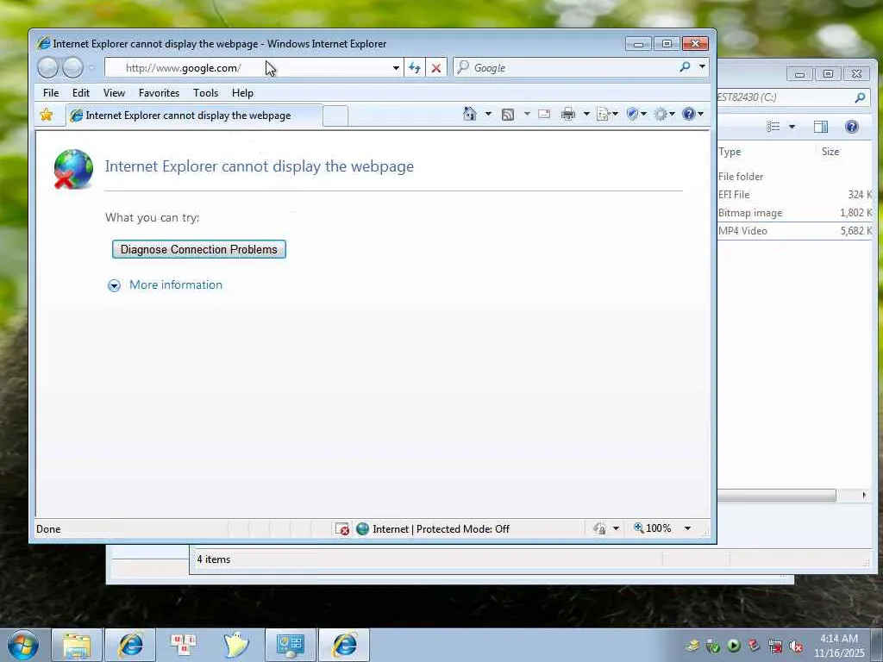Select the green play tray icon
The width and height of the screenshot is (883, 662).
coord(734,646)
